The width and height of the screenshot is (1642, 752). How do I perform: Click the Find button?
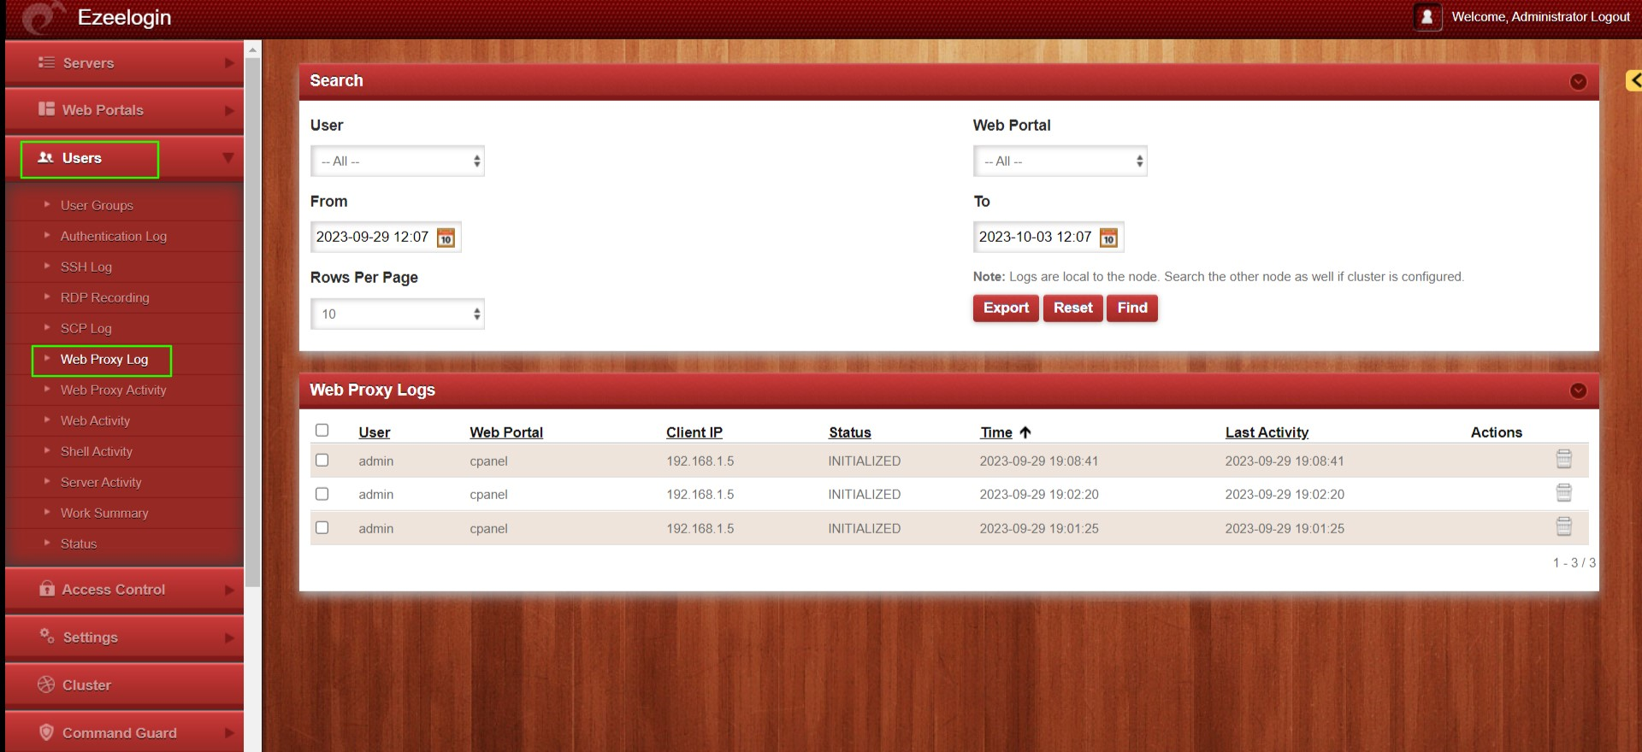(x=1131, y=308)
